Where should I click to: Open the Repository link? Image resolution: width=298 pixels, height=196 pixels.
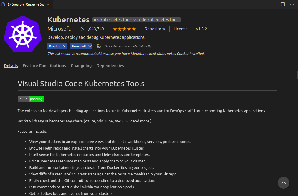155,29
